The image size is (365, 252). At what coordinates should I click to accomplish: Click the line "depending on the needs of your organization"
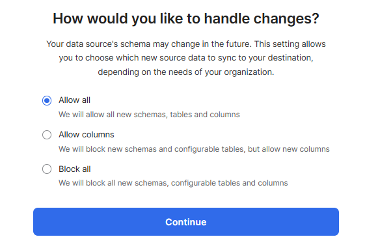[x=185, y=72]
